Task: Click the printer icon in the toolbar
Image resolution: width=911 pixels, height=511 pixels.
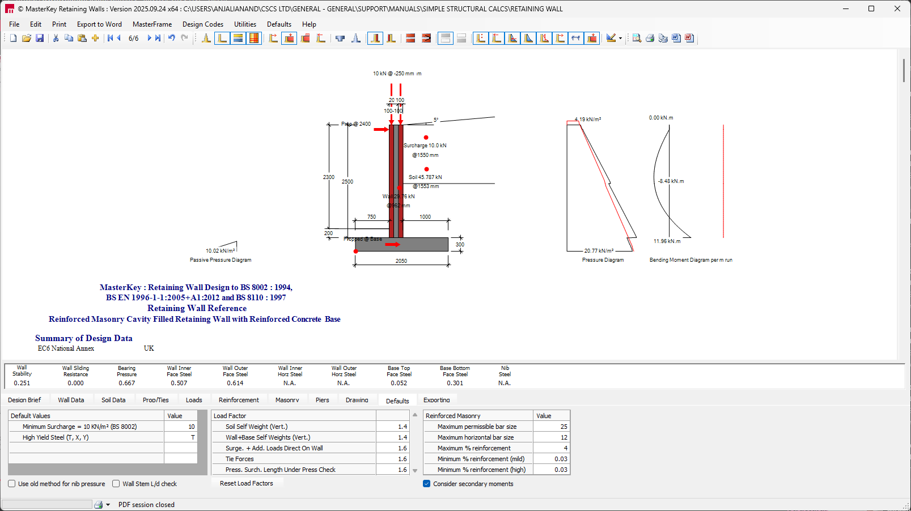Action: point(650,38)
